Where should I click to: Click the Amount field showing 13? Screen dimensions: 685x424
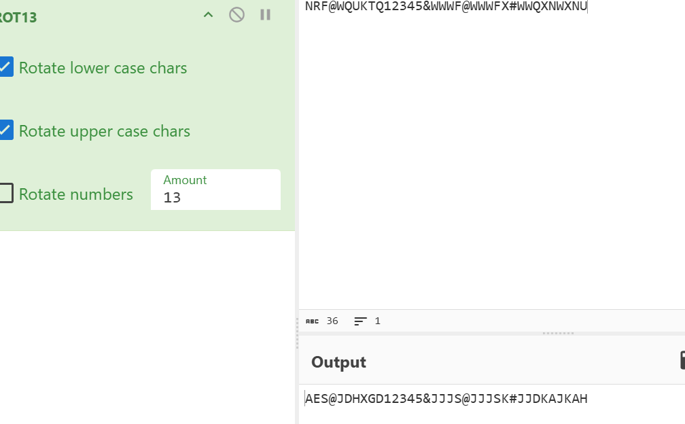(215, 197)
